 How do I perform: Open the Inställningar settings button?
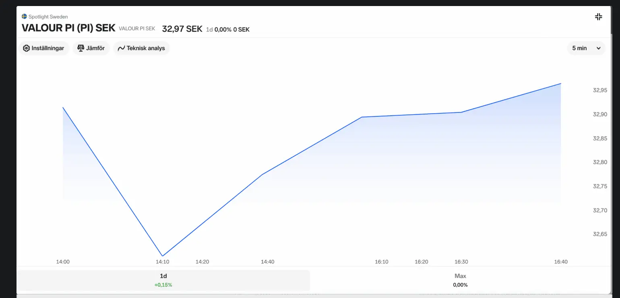pos(44,48)
